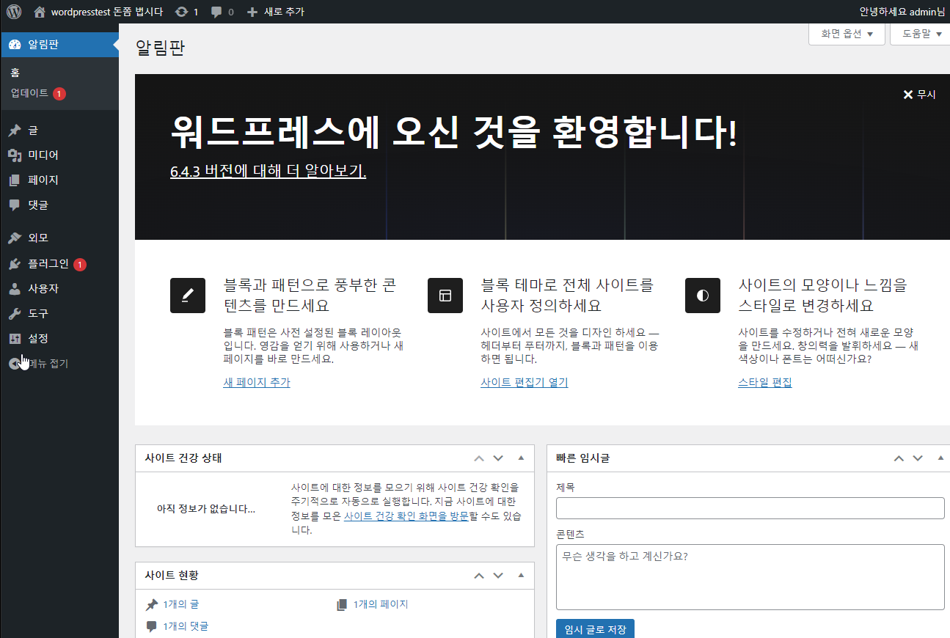Click the 사이트 편집기 열기 link
This screenshot has width=950, height=638.
[x=525, y=383]
